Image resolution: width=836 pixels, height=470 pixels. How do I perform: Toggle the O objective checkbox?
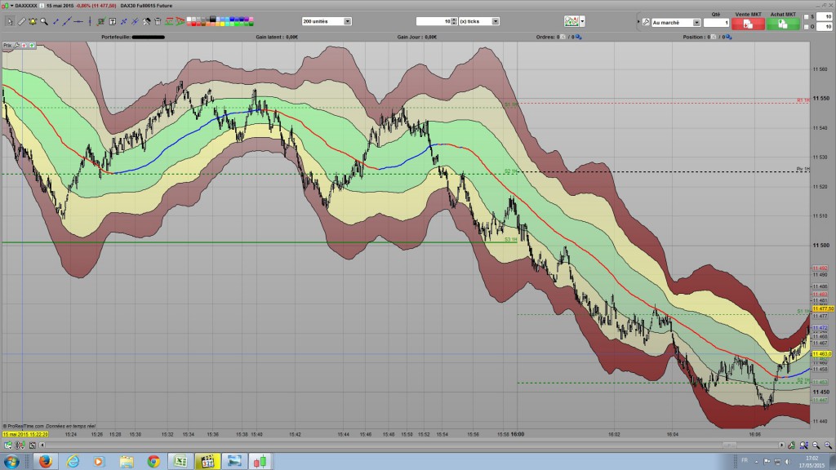click(806, 27)
